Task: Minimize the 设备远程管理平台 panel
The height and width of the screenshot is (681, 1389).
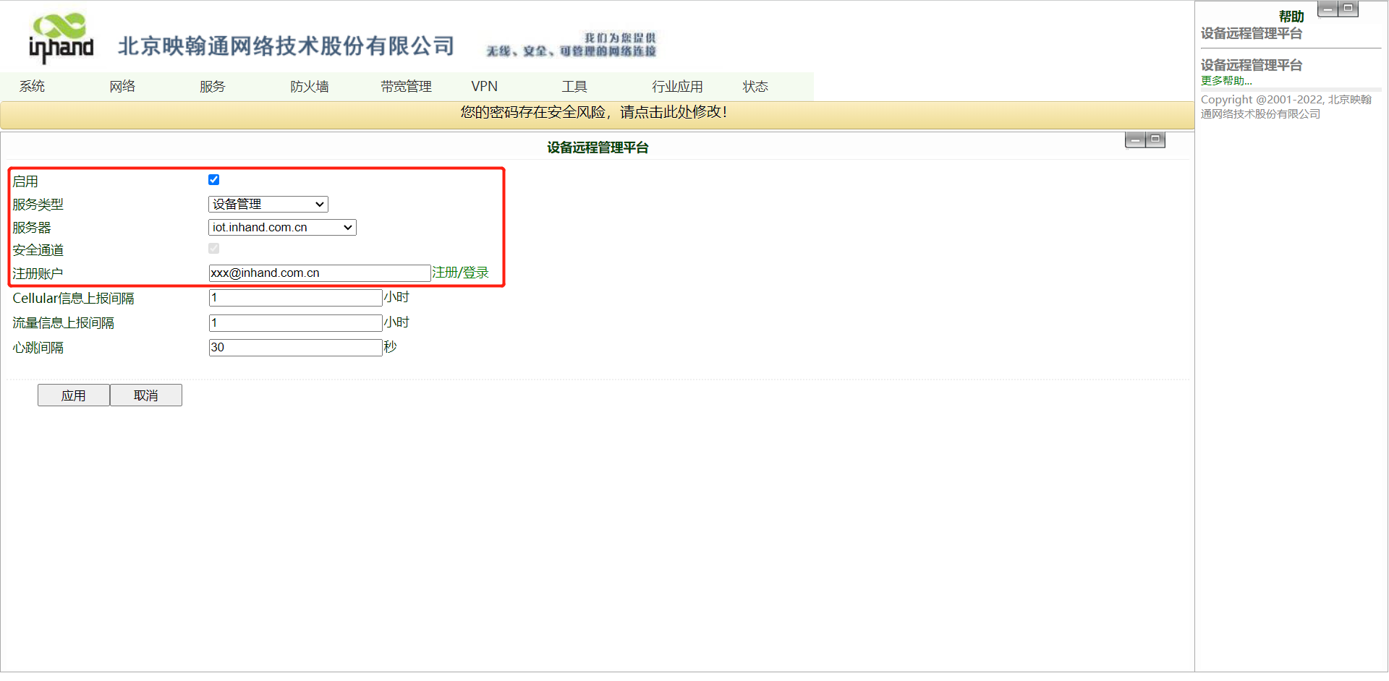Action: pos(1135,140)
